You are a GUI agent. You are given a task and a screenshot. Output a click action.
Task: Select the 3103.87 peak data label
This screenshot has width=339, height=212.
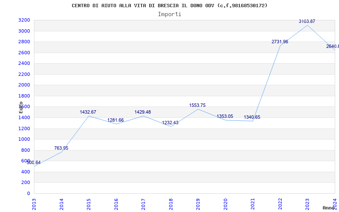(307, 22)
